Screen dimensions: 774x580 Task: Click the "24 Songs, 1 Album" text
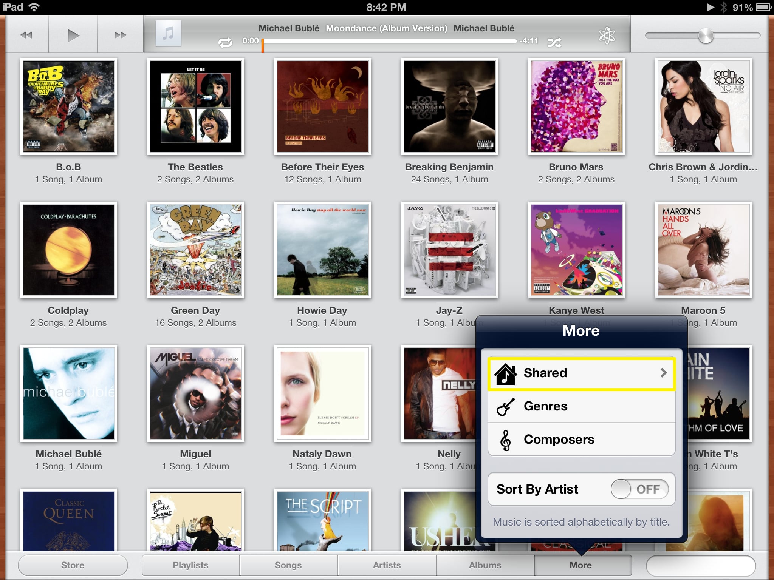tap(449, 179)
